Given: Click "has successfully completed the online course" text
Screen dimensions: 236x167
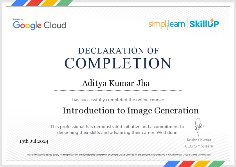Looking at the screenshot, I should pyautogui.click(x=118, y=99).
